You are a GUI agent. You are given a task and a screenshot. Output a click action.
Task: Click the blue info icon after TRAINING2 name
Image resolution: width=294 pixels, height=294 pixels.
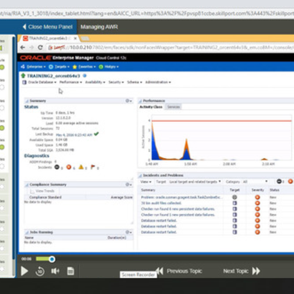[85, 76]
